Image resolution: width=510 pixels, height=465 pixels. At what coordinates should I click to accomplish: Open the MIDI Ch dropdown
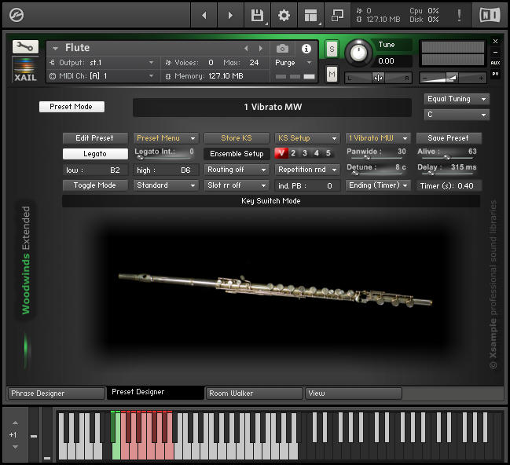click(102, 76)
